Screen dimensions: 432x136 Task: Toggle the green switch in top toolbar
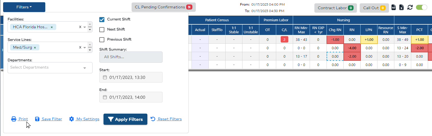pyautogui.click(x=421, y=8)
